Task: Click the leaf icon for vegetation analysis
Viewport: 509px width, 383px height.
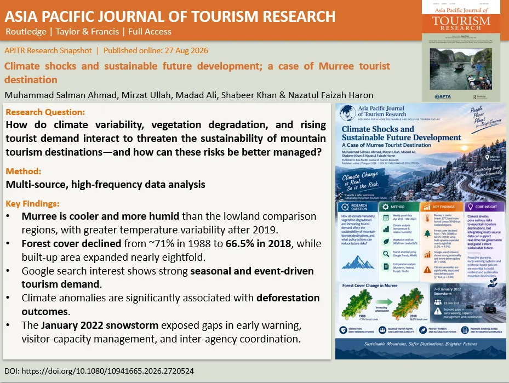Action: pyautogui.click(x=386, y=241)
